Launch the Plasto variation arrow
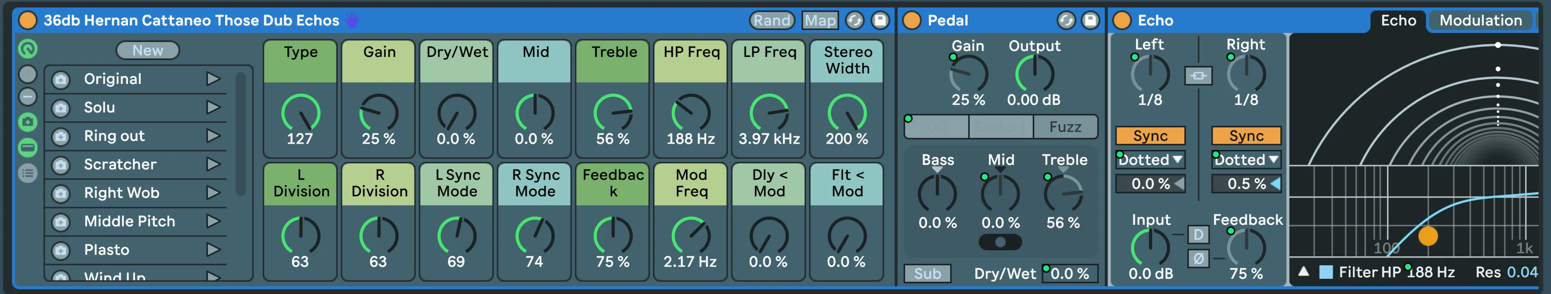Viewport: 1551px width, 294px height. point(213,249)
